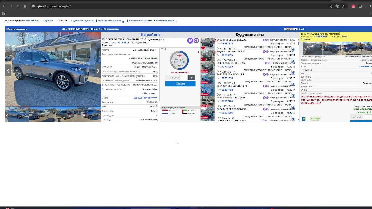Open upcoming lot 96824205
The width and height of the screenshot is (372, 209).
(x=227, y=113)
